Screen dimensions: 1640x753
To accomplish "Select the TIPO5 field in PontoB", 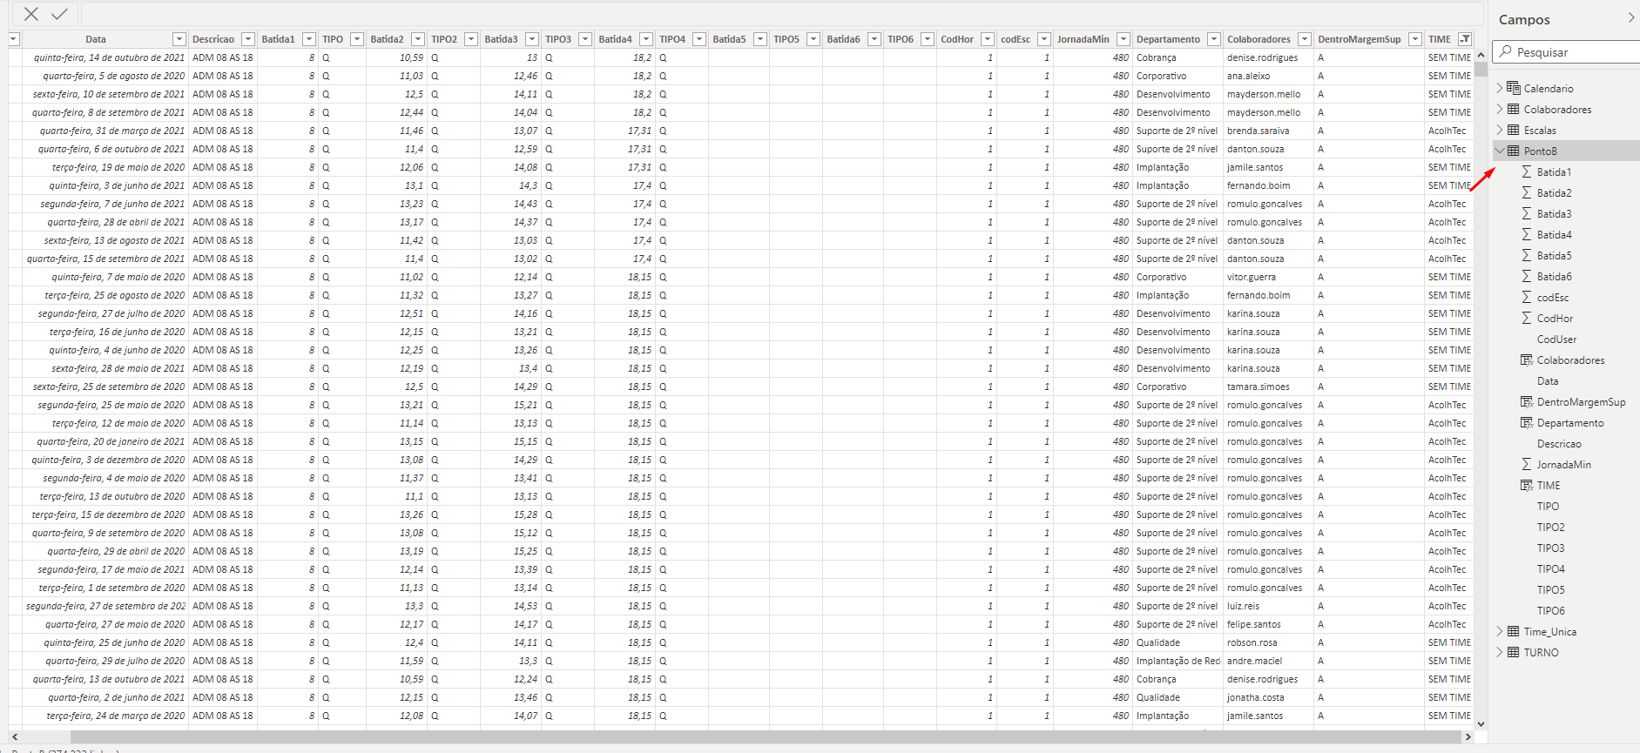I will pyautogui.click(x=1550, y=589).
